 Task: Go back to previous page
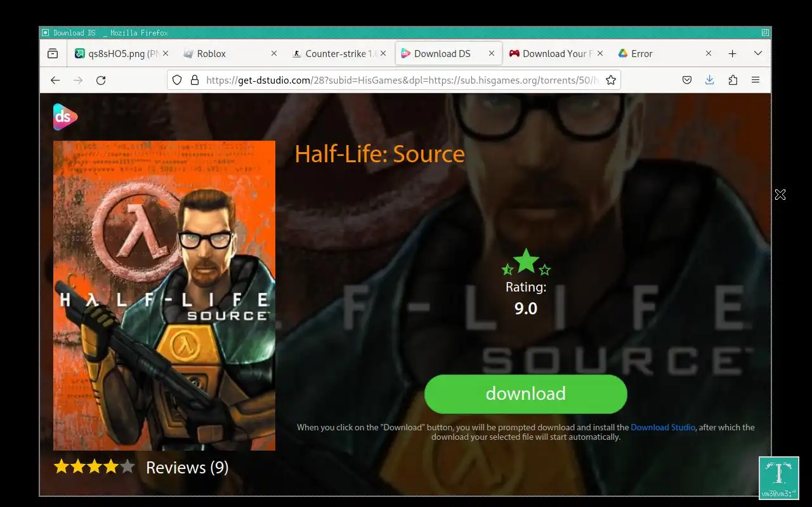coord(55,80)
